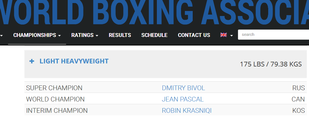This screenshot has height=118, width=309.
Task: Select the Super Champion row label
Action: [54, 88]
